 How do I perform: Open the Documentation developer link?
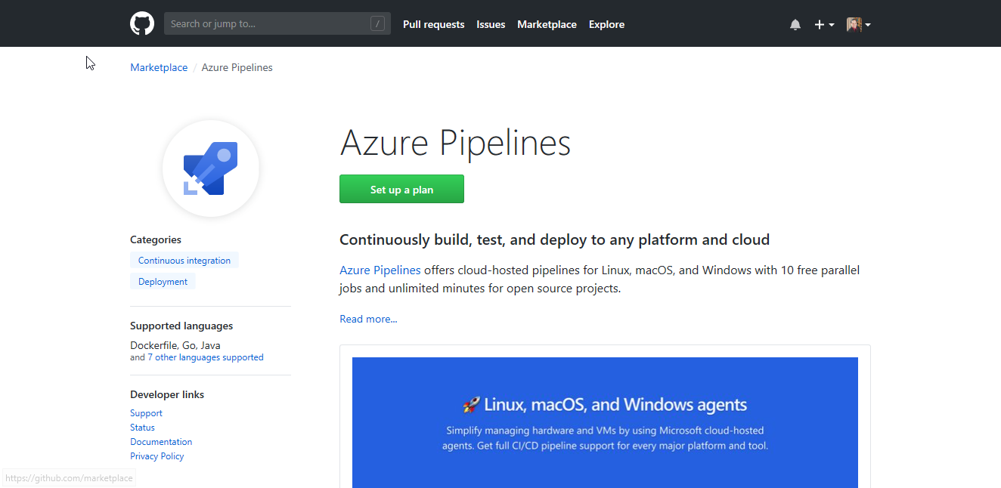click(161, 442)
